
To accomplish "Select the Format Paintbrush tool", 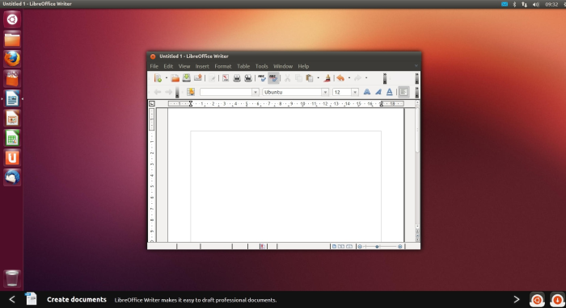I will tap(327, 77).
